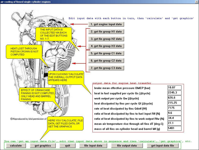Image resolution: width=199 pixels, height=150 pixels.
Task: Open '6. get fin group C2 data'
Action: 106,61
